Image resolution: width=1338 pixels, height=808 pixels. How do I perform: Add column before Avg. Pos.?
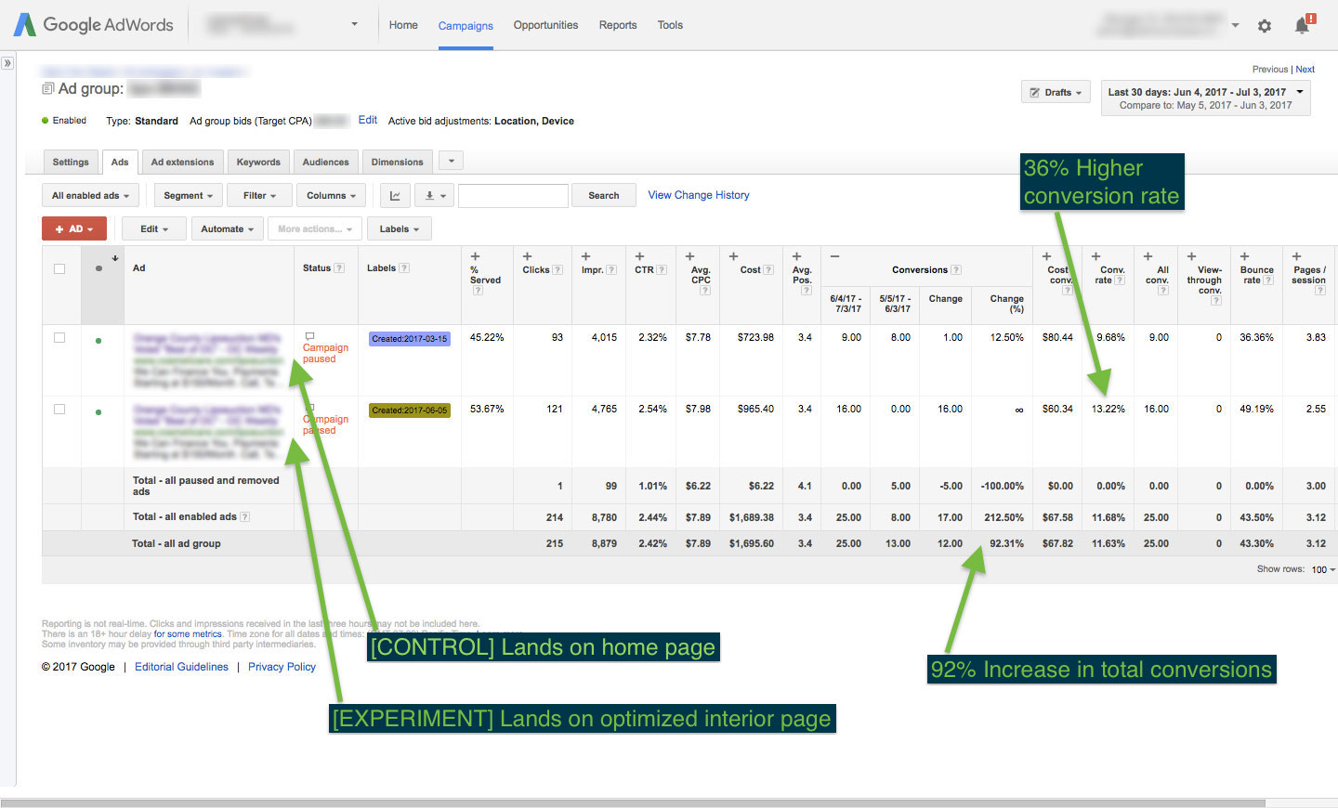point(797,256)
